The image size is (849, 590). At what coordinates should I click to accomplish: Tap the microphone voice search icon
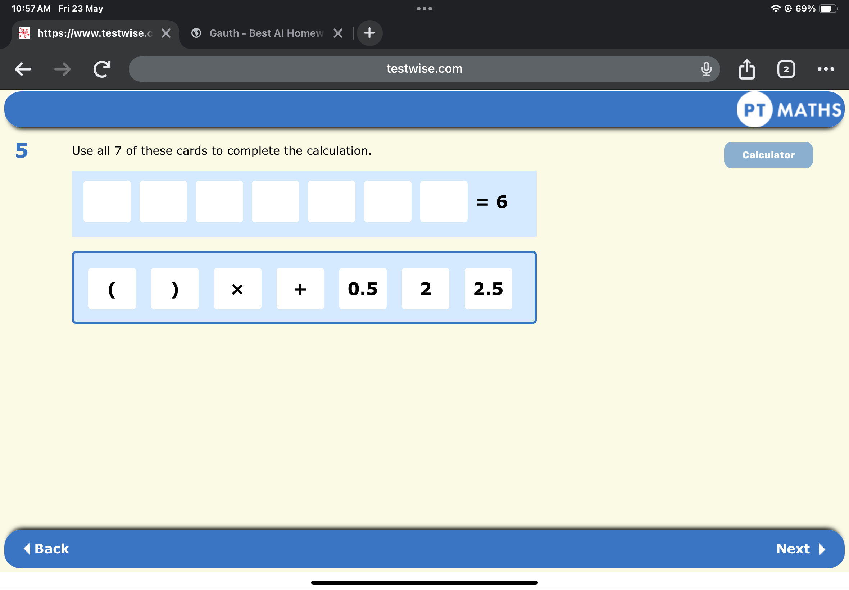(706, 69)
